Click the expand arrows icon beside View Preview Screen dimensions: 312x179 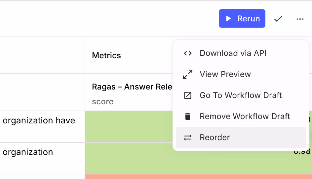(188, 74)
